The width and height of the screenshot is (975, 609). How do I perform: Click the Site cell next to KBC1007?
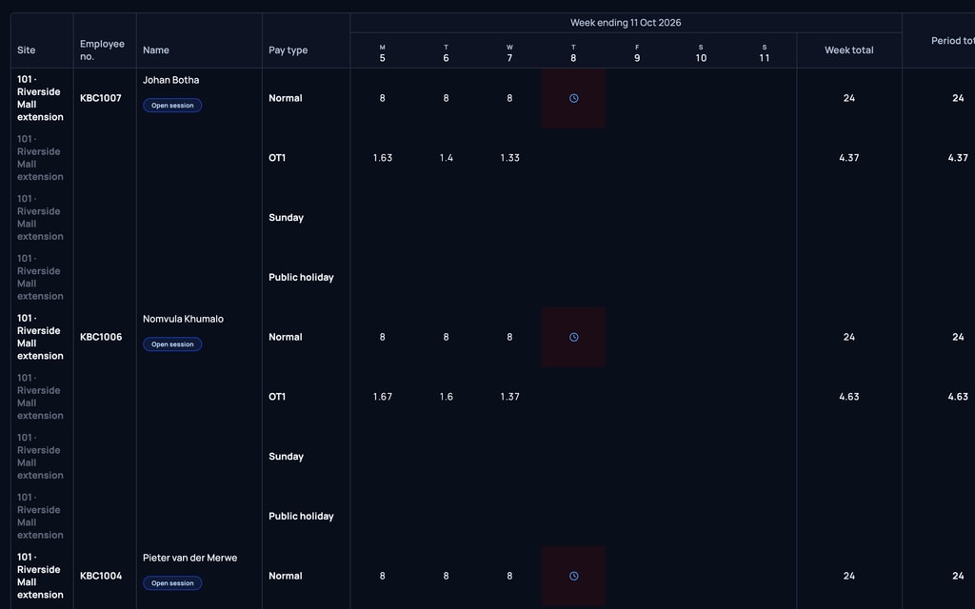tap(40, 98)
